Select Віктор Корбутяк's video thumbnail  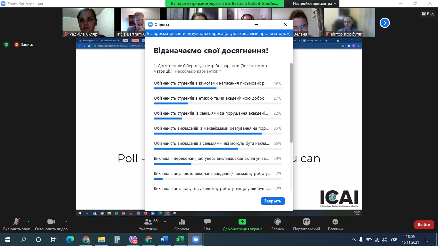click(x=350, y=23)
